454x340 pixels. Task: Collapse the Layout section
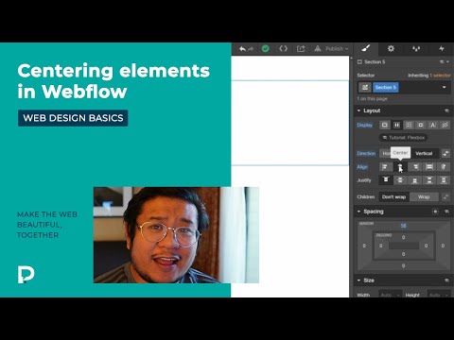358,110
